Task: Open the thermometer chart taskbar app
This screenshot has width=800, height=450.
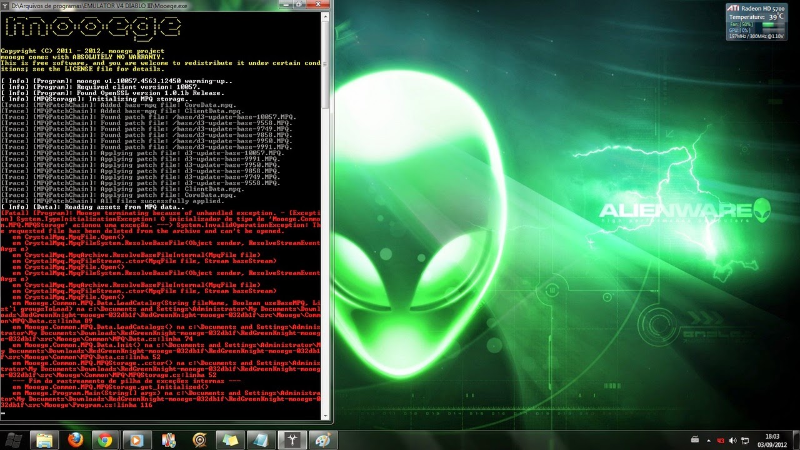Action: click(168, 440)
